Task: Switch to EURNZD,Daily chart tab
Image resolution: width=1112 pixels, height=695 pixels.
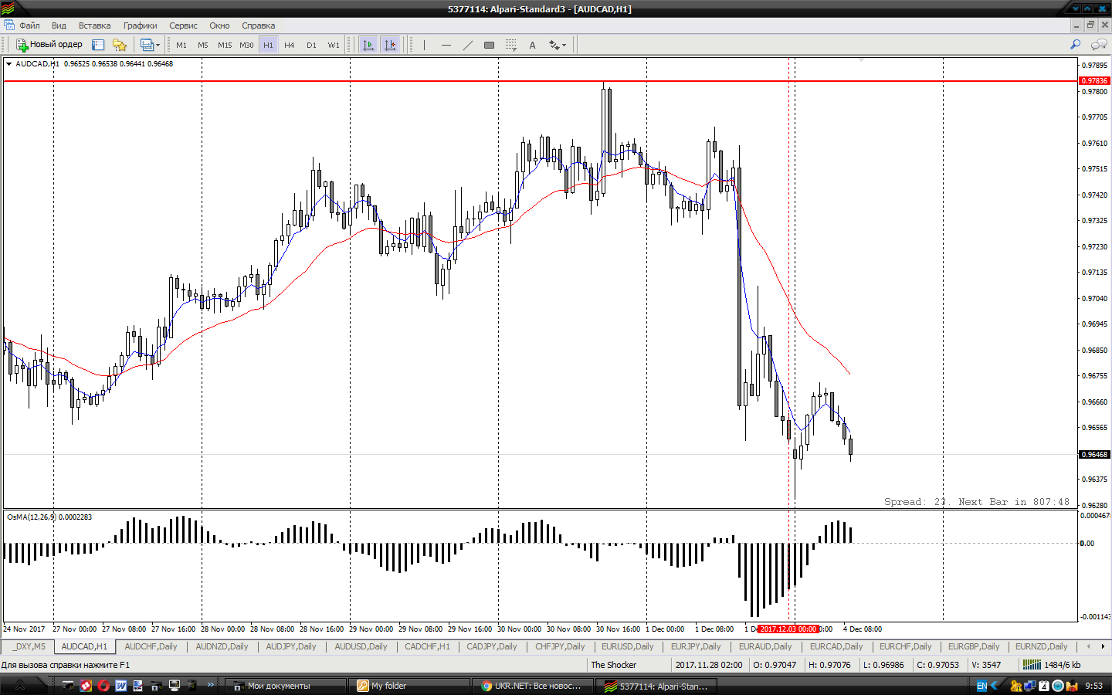Action: pos(1041,646)
